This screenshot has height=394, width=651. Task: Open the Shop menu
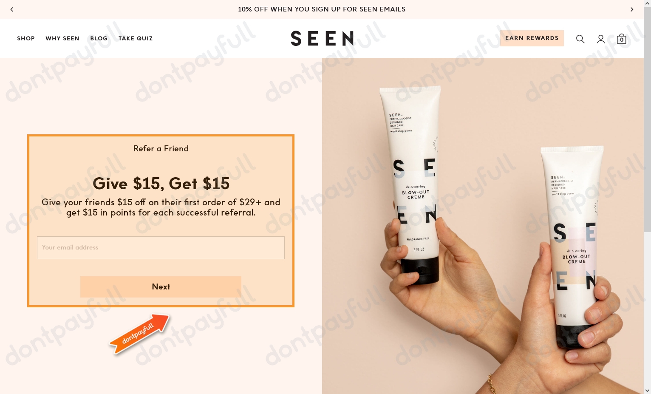(26, 38)
